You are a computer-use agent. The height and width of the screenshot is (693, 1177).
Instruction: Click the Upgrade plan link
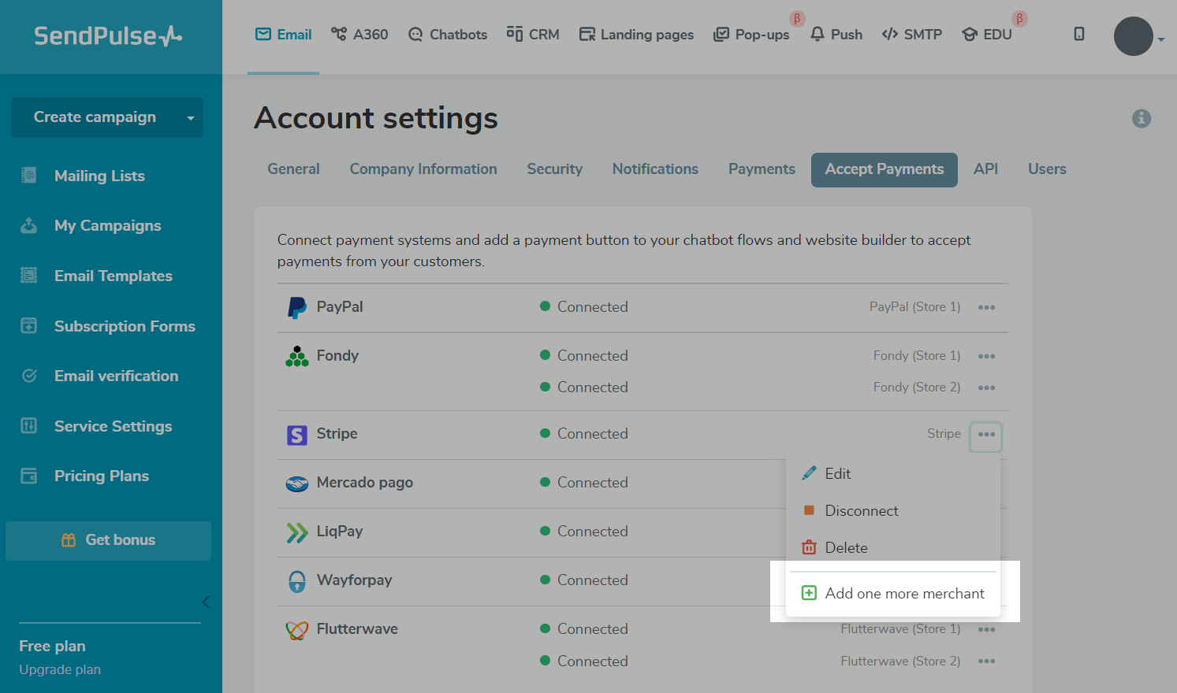click(60, 669)
